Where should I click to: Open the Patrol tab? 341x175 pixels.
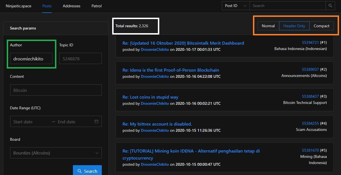96,6
